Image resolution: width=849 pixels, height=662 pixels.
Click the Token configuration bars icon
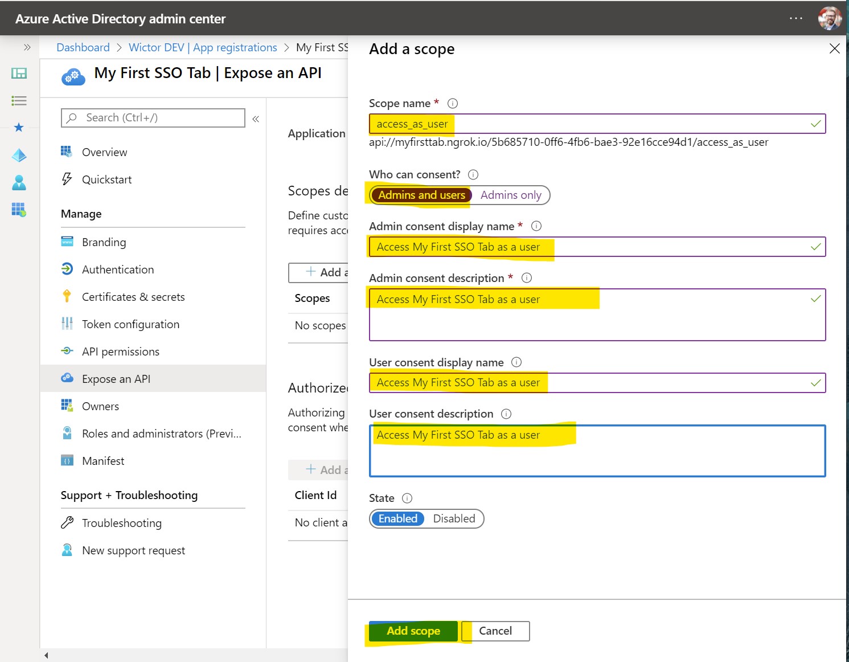[x=67, y=324]
